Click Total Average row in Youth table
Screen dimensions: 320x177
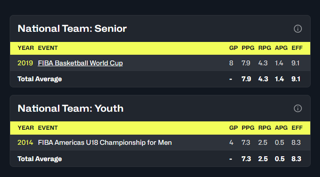pos(160,159)
